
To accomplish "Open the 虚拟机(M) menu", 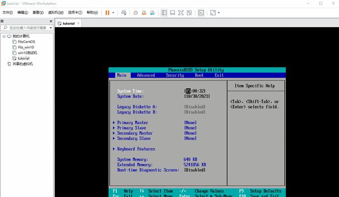I will click(x=56, y=12).
